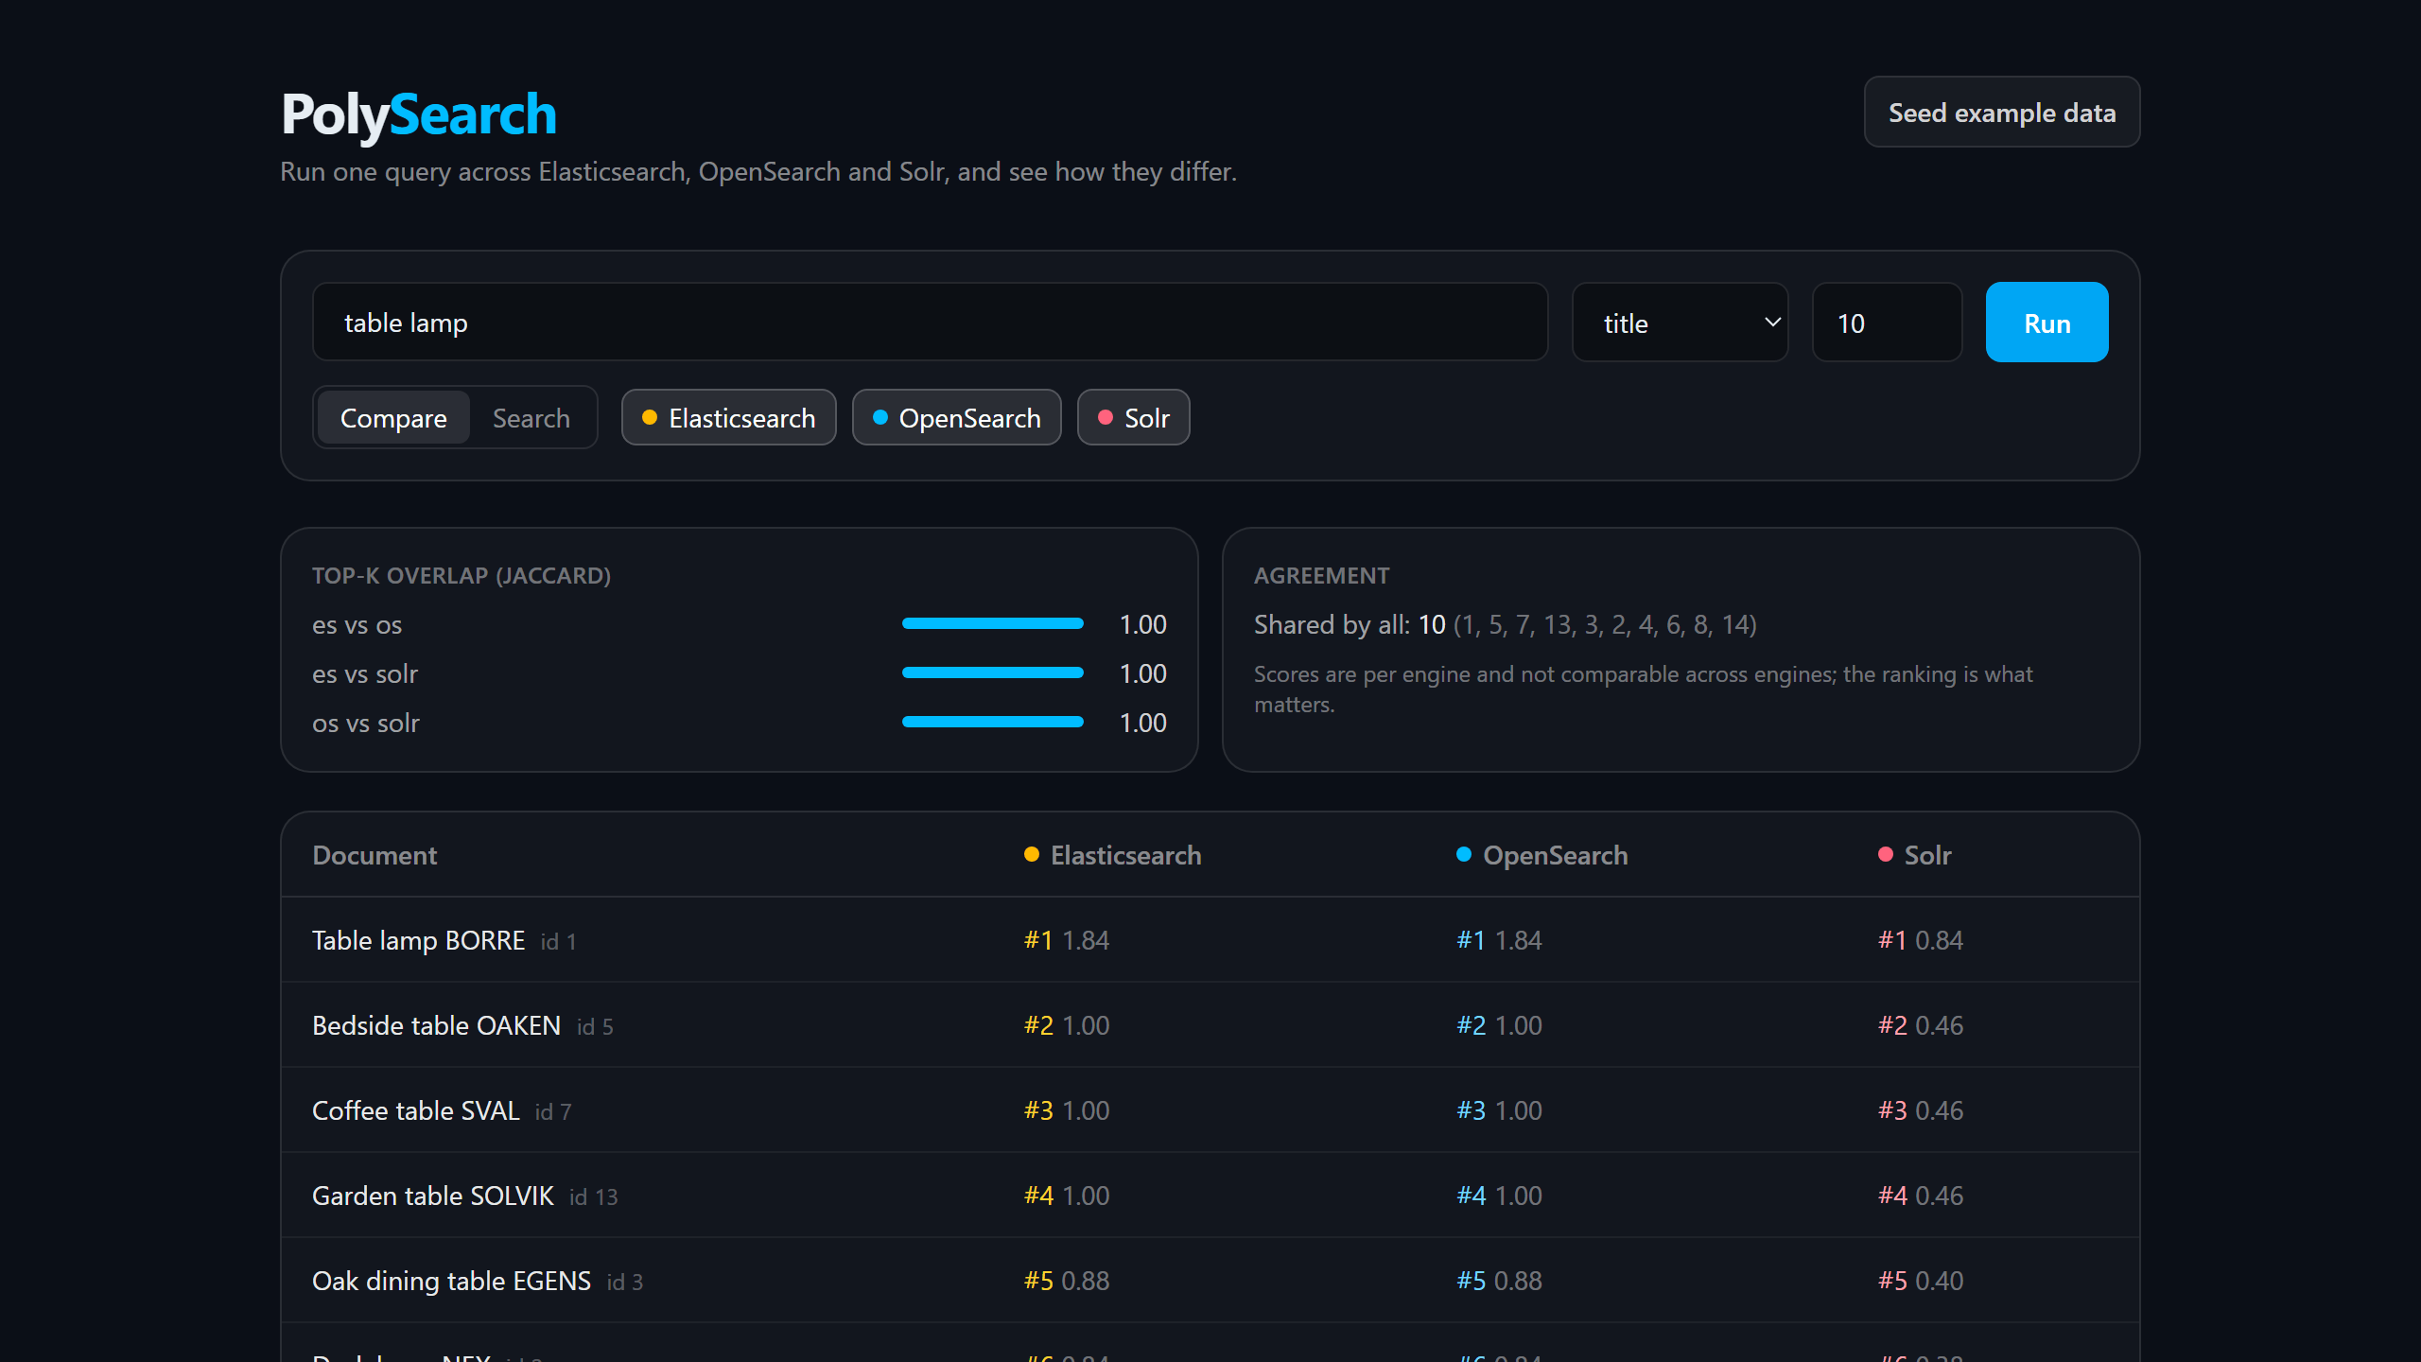The height and width of the screenshot is (1362, 2421).
Task: Click Elasticsearch rank #3 score for Coffee table
Action: pos(1067,1110)
